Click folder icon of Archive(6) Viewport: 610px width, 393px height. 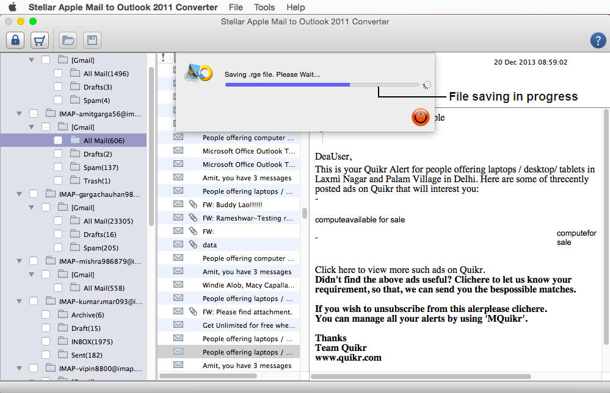pos(63,314)
